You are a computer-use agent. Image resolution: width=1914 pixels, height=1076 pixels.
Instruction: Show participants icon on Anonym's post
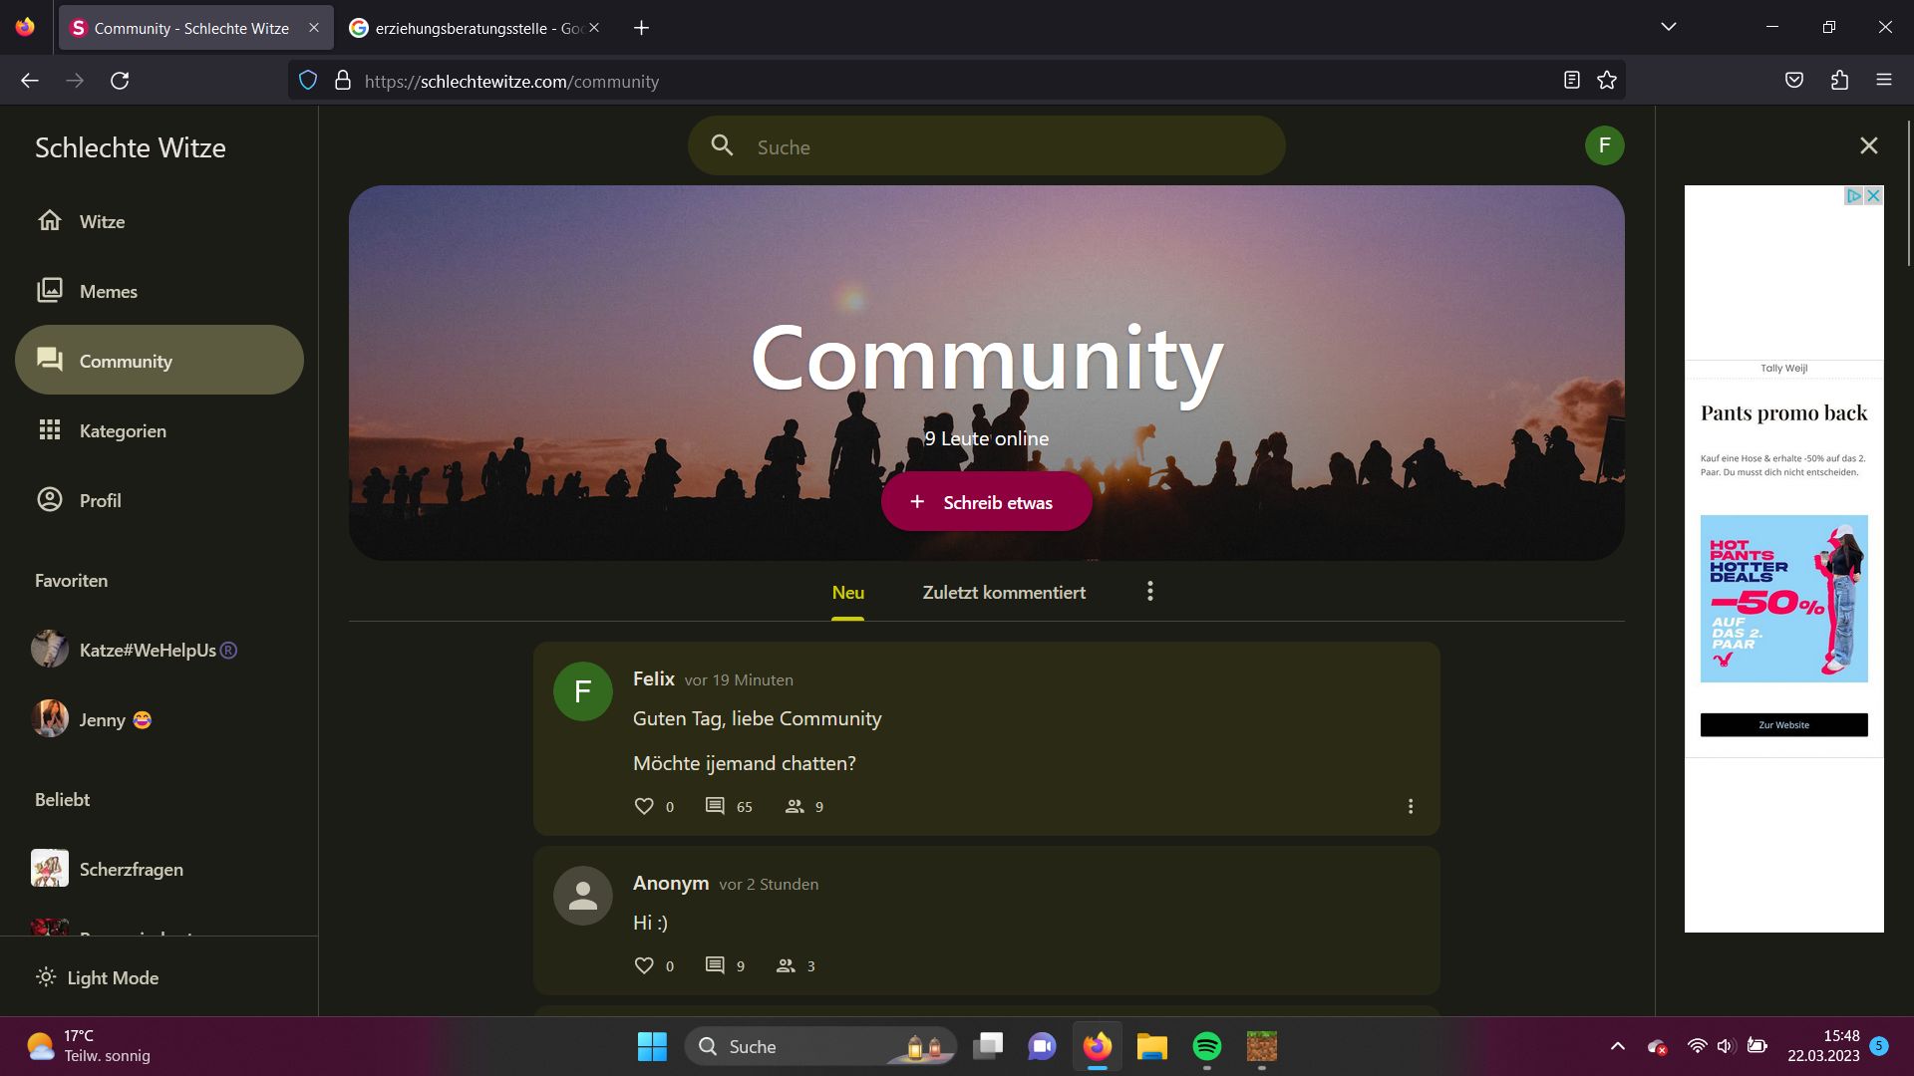pos(786,965)
